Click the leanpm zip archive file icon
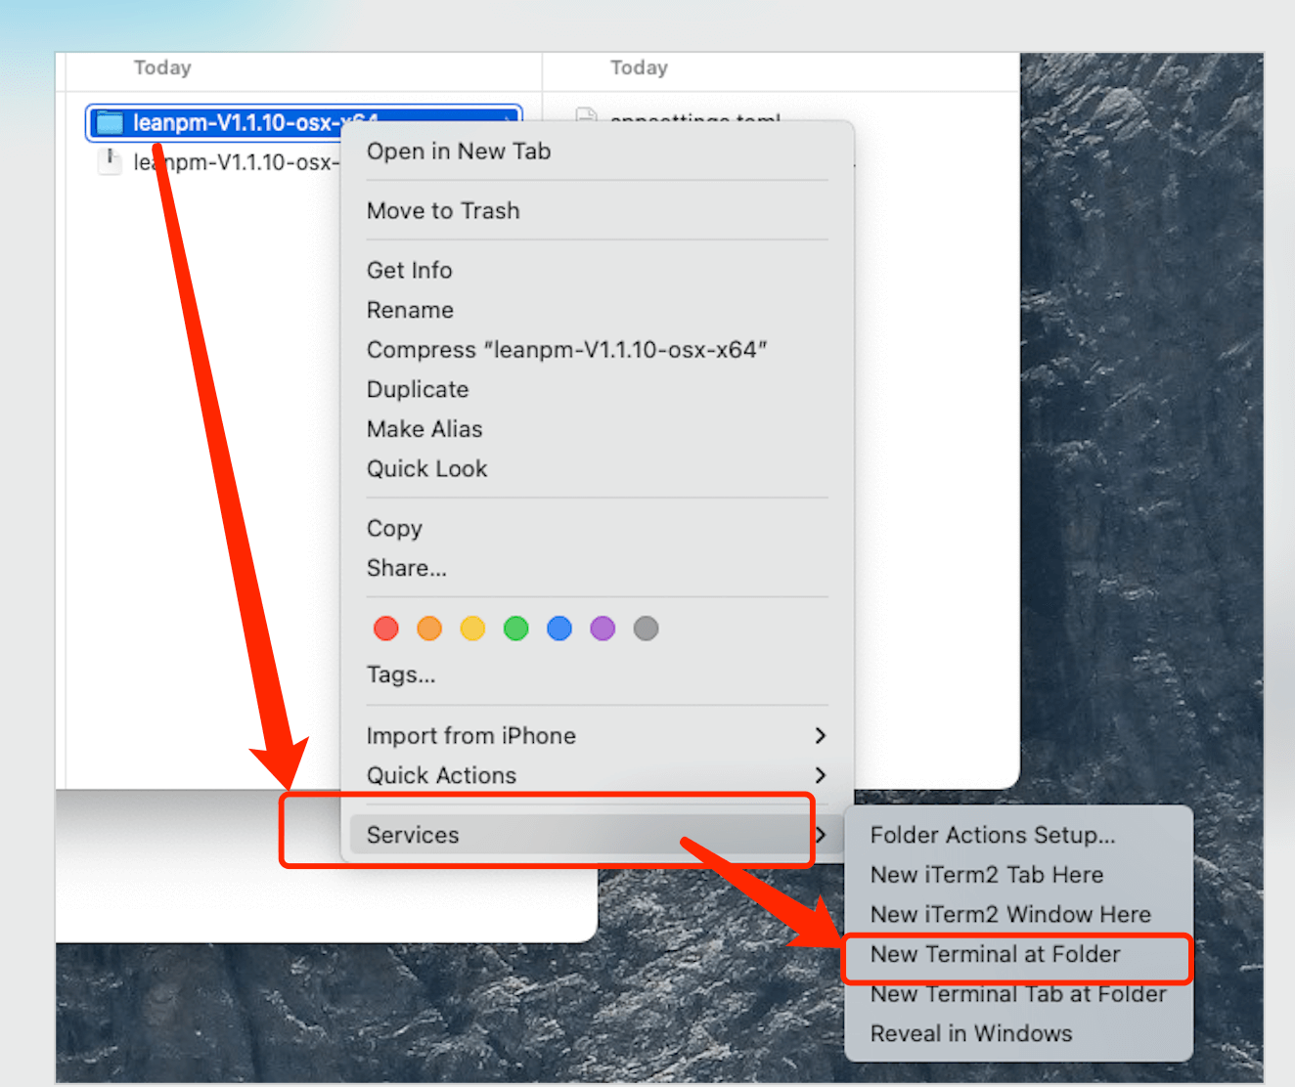1295x1087 pixels. [110, 161]
